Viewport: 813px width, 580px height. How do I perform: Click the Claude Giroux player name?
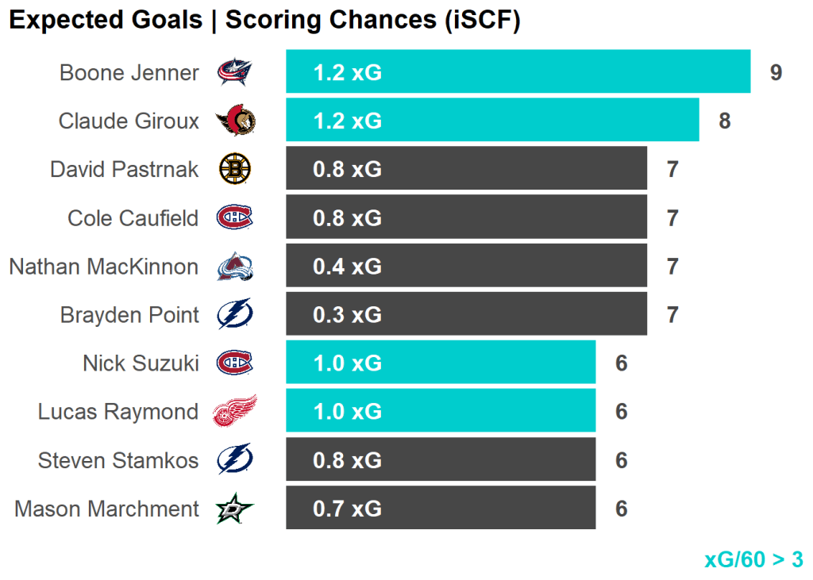(x=129, y=121)
